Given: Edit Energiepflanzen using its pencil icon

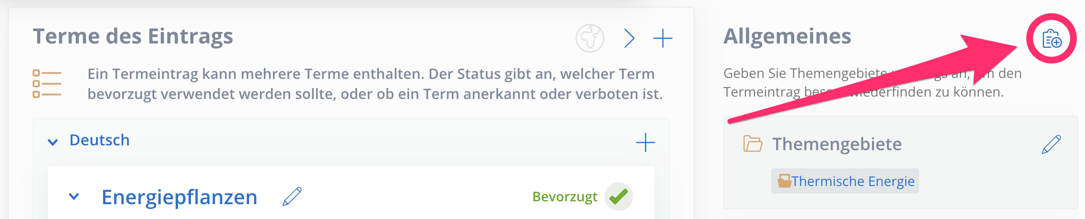Looking at the screenshot, I should 292,197.
